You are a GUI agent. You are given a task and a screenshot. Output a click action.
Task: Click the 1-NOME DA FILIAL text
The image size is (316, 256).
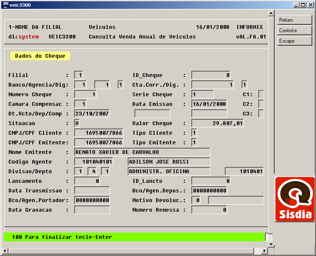(x=35, y=27)
